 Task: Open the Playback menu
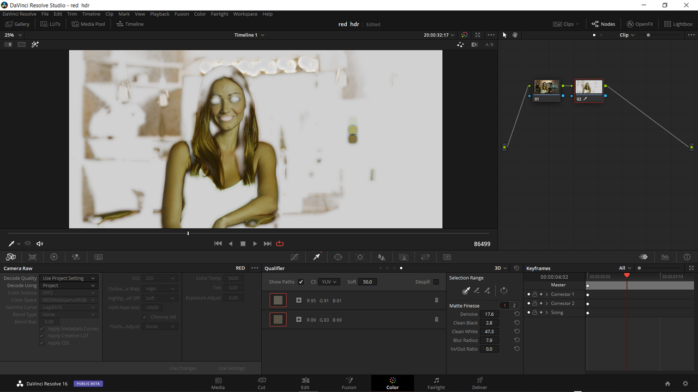coord(160,14)
